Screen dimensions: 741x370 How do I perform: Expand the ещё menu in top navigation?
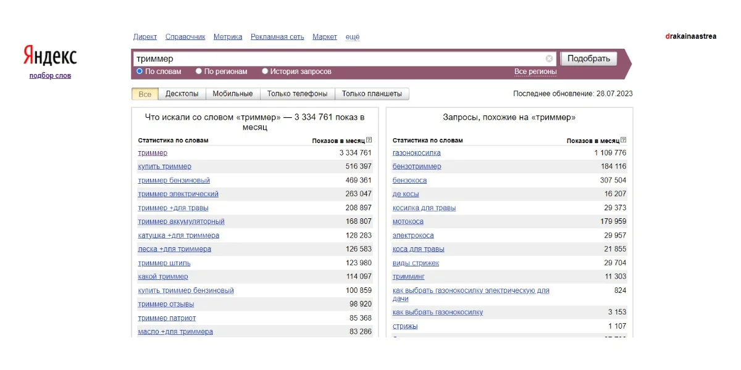click(352, 37)
